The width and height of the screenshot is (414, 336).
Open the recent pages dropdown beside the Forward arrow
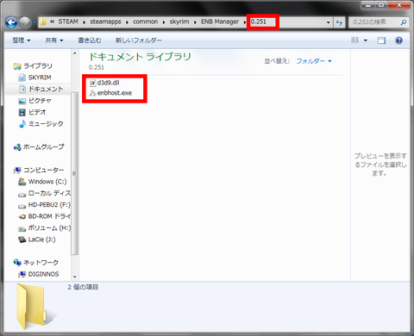[34, 22]
